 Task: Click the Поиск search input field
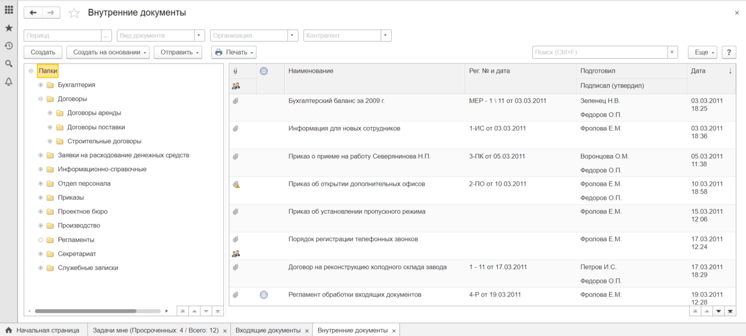(599, 52)
